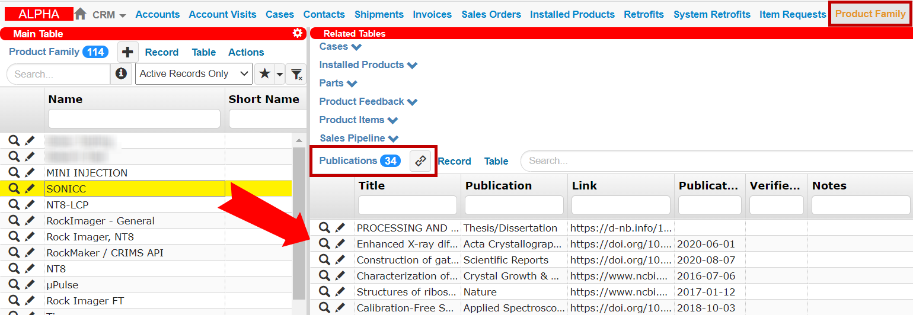Open the Active Records Only dropdown
913x315 pixels.
[x=193, y=74]
